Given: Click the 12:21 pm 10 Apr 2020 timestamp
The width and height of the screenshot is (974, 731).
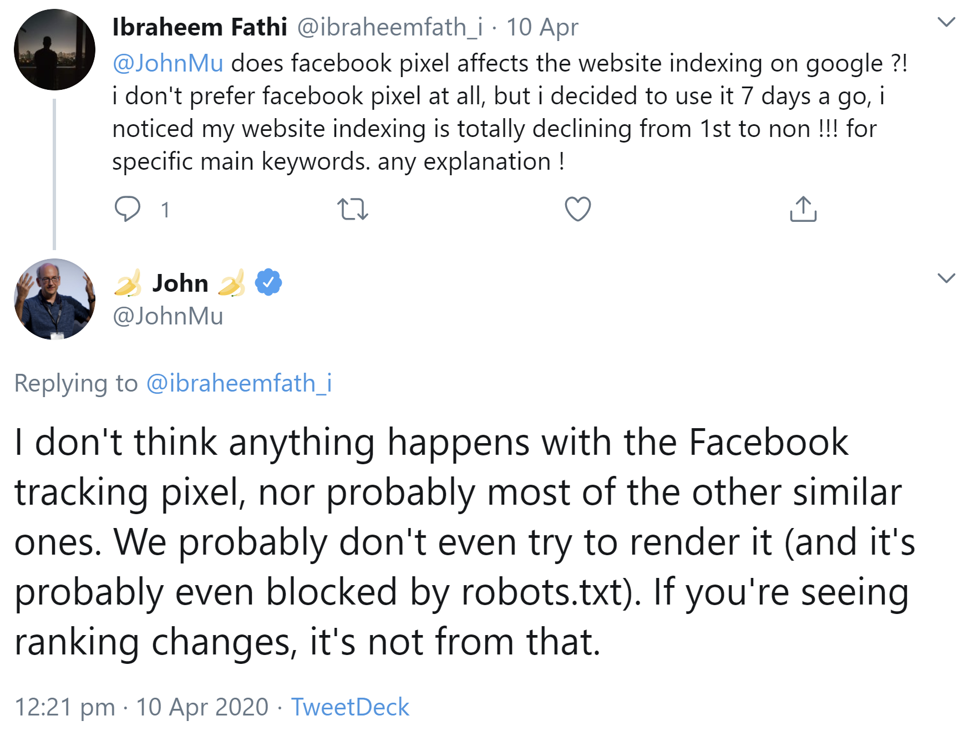Looking at the screenshot, I should pos(141,707).
